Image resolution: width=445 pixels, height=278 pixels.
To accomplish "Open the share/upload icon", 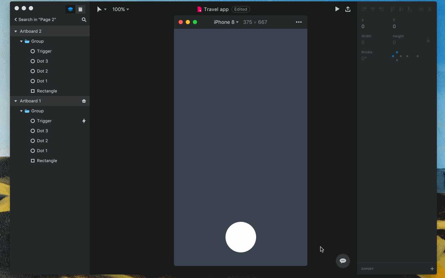I will 348,9.
